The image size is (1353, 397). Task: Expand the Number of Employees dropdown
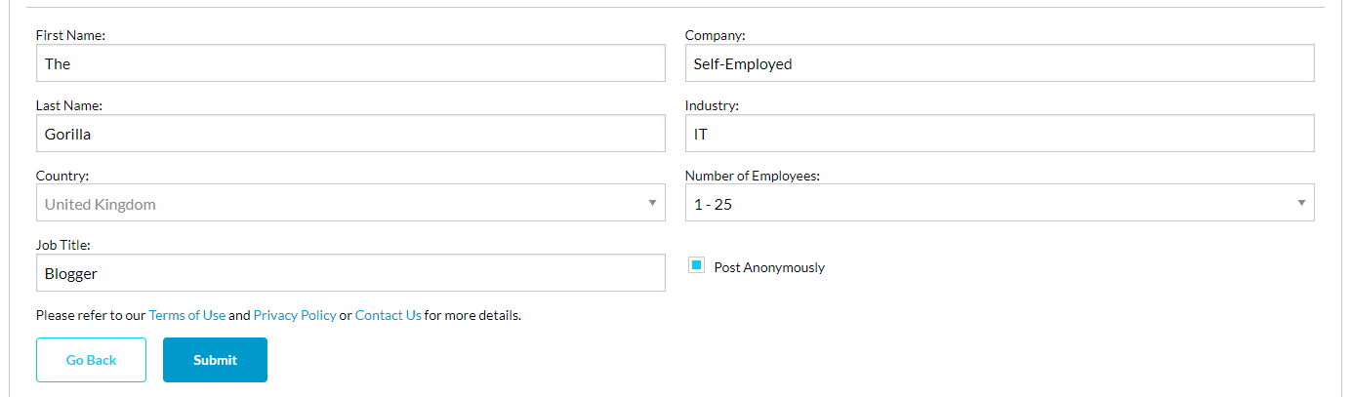click(1000, 204)
